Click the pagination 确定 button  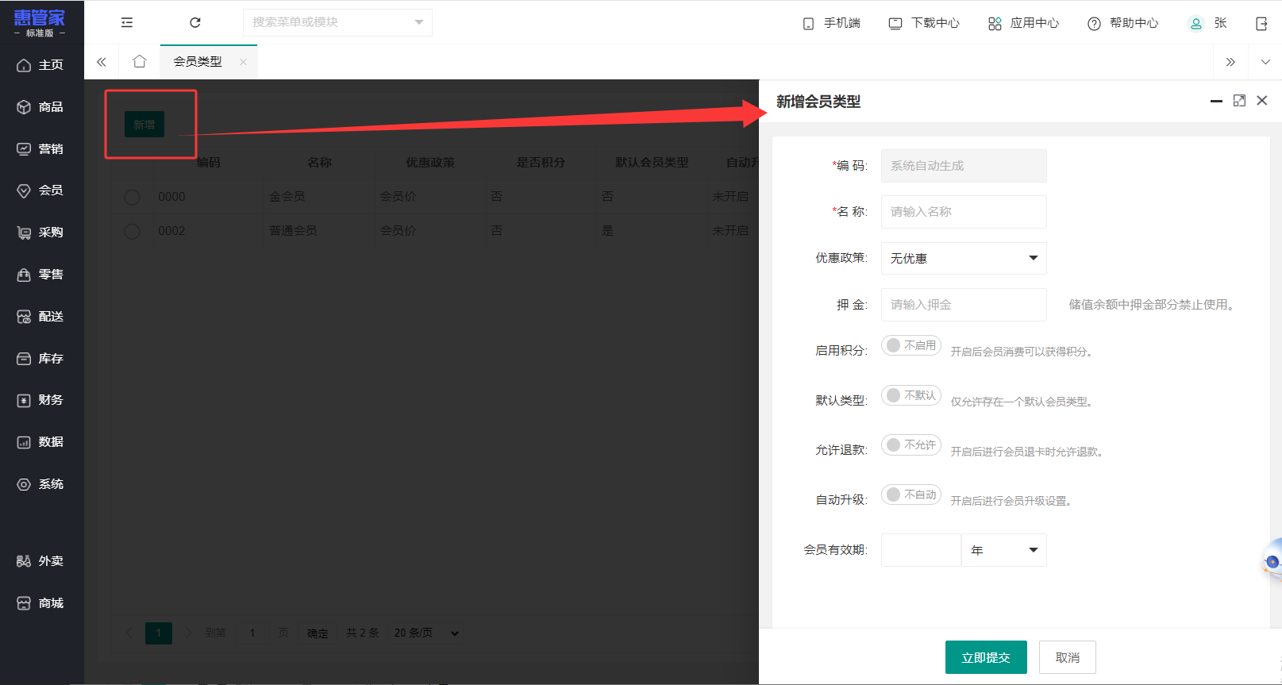pos(318,633)
